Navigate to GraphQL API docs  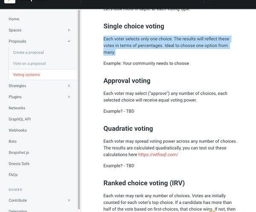[x=20, y=119]
